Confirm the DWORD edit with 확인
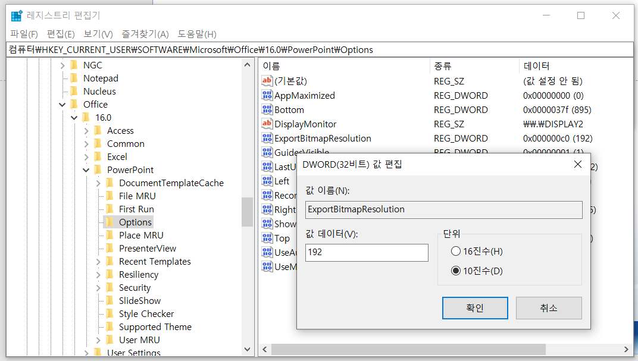 [475, 307]
